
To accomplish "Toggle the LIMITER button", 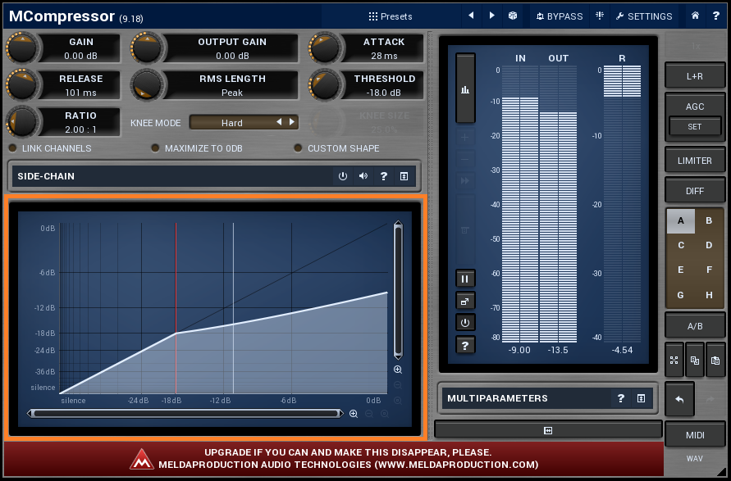I will pos(695,161).
